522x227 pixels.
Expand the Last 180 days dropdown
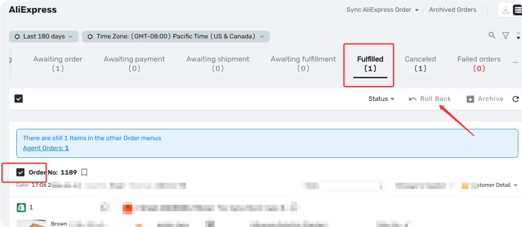coord(43,37)
